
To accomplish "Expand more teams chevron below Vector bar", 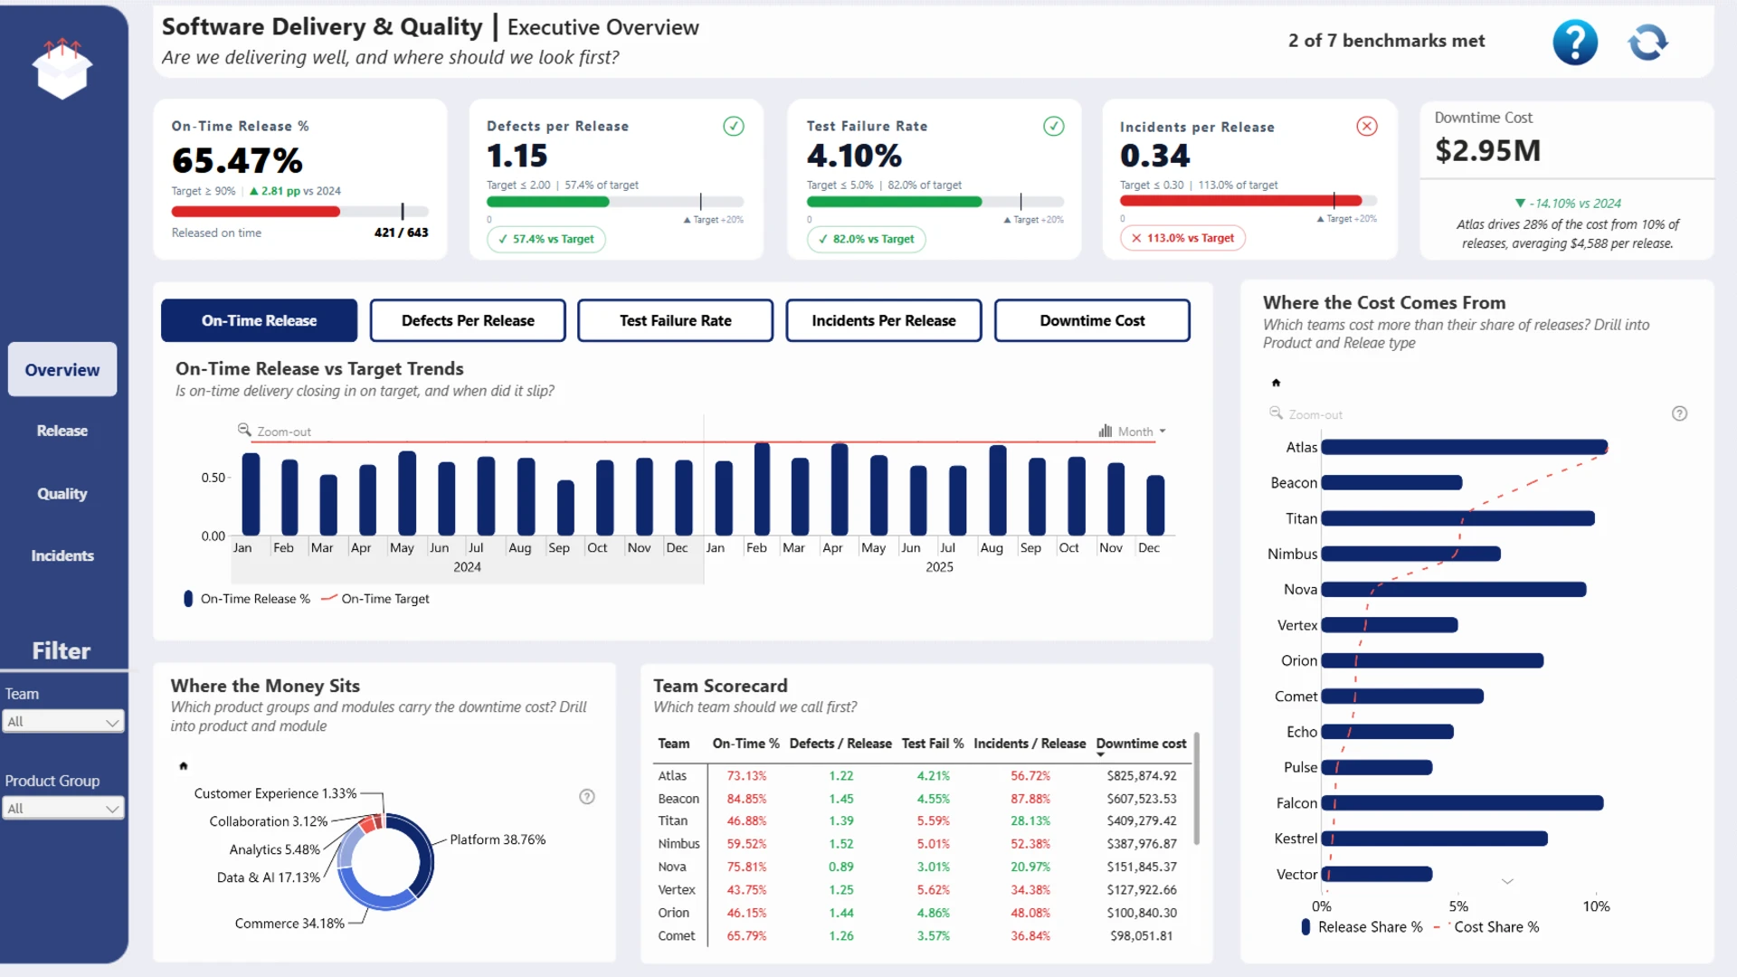I will point(1507,881).
